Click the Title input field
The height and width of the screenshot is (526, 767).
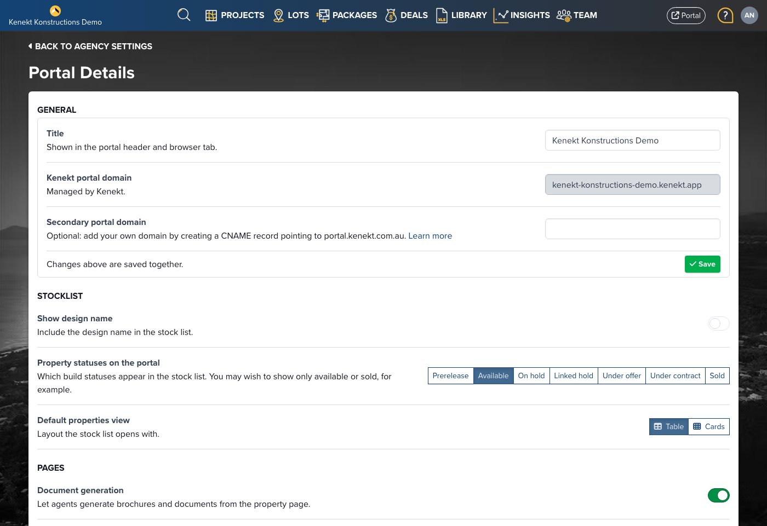point(633,140)
